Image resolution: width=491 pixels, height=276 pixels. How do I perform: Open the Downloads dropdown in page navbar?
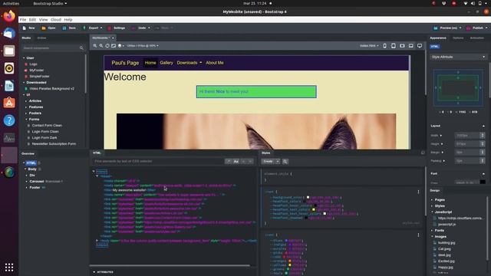[x=189, y=63]
